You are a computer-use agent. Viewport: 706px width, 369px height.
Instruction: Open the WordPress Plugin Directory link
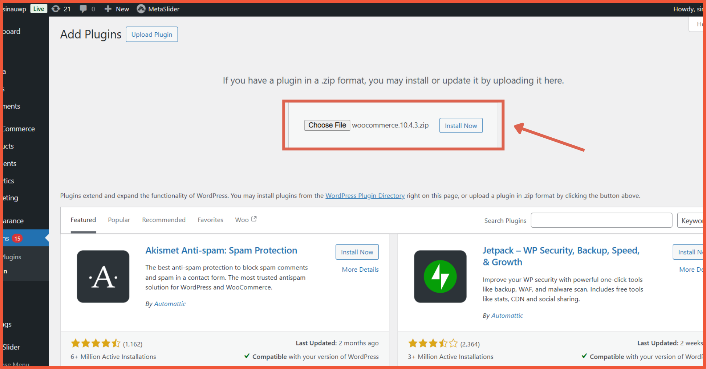tap(365, 196)
